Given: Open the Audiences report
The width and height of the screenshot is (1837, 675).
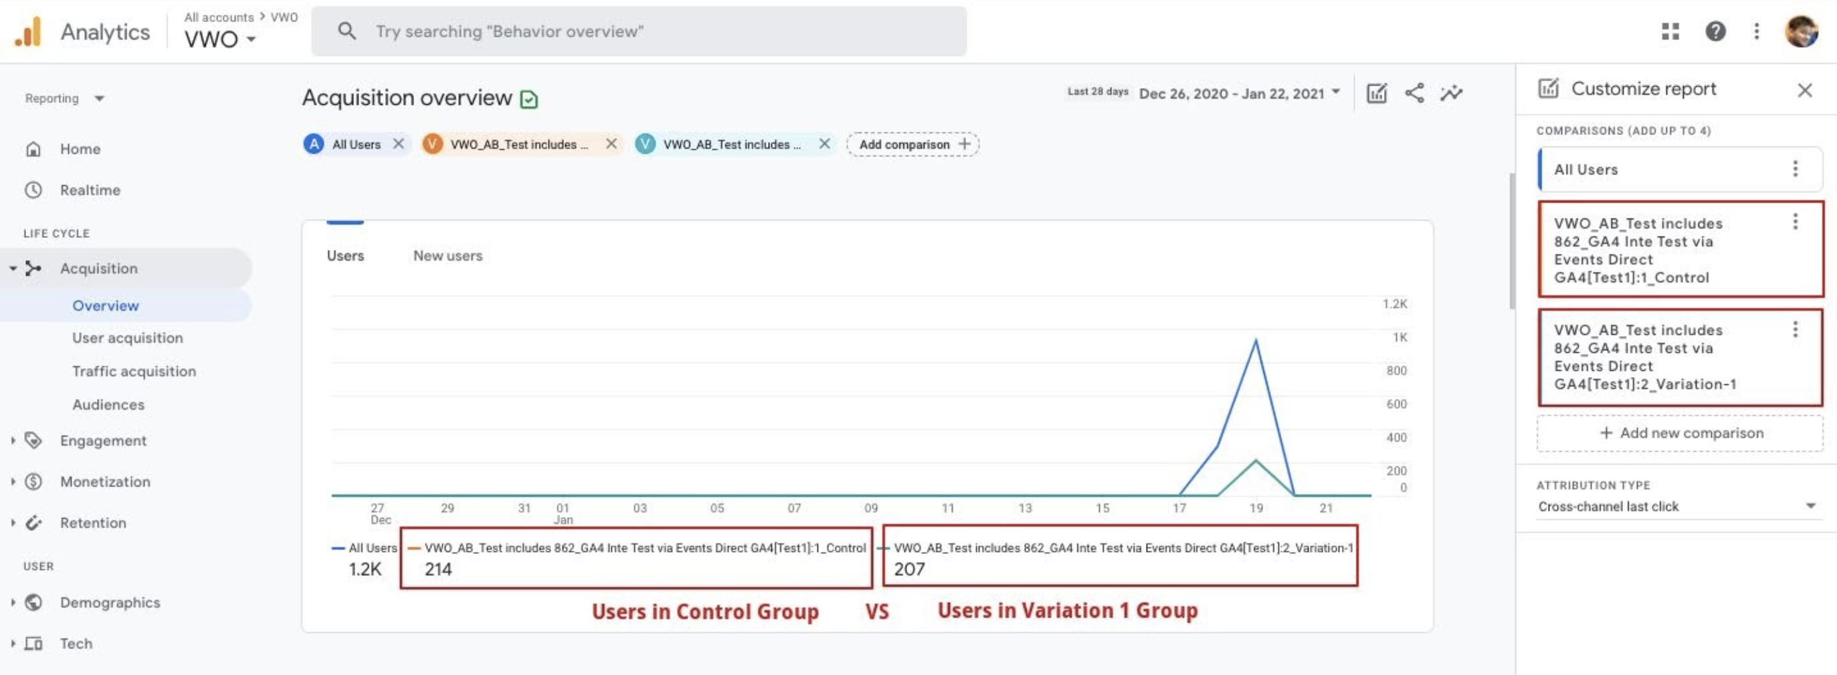Looking at the screenshot, I should (108, 405).
